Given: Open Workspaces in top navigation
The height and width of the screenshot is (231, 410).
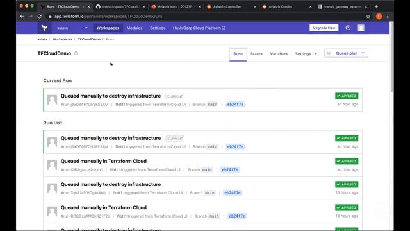Looking at the screenshot, I should click(108, 28).
